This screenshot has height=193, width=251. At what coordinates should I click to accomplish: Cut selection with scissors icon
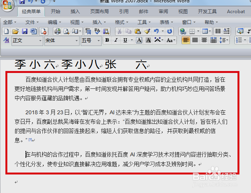click(x=119, y=31)
